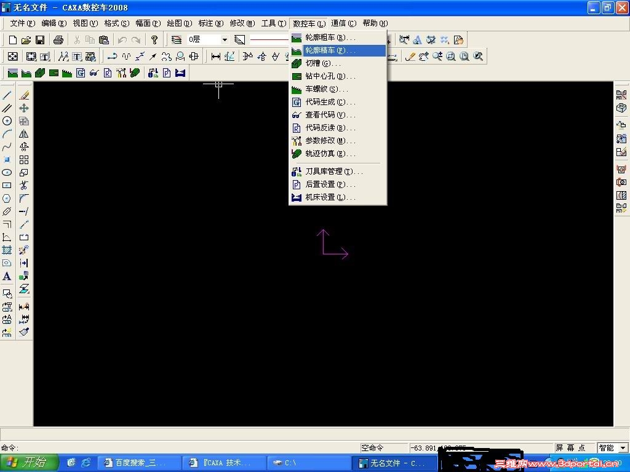Screen dimensions: 630x472
Task: Click the question mark help icon
Action: pos(154,40)
